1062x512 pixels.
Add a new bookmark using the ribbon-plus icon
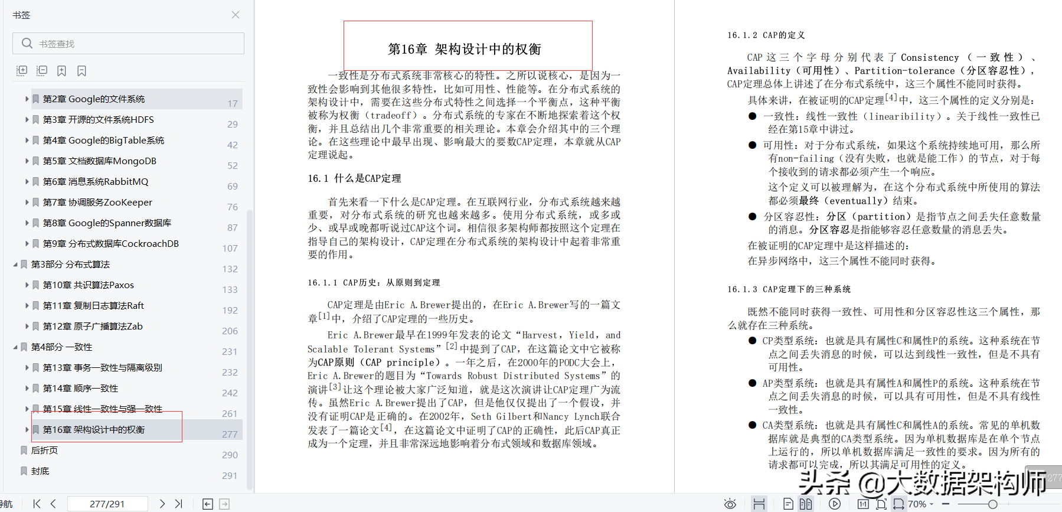coord(62,71)
